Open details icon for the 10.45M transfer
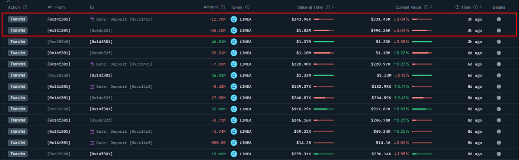 pyautogui.click(x=499, y=154)
